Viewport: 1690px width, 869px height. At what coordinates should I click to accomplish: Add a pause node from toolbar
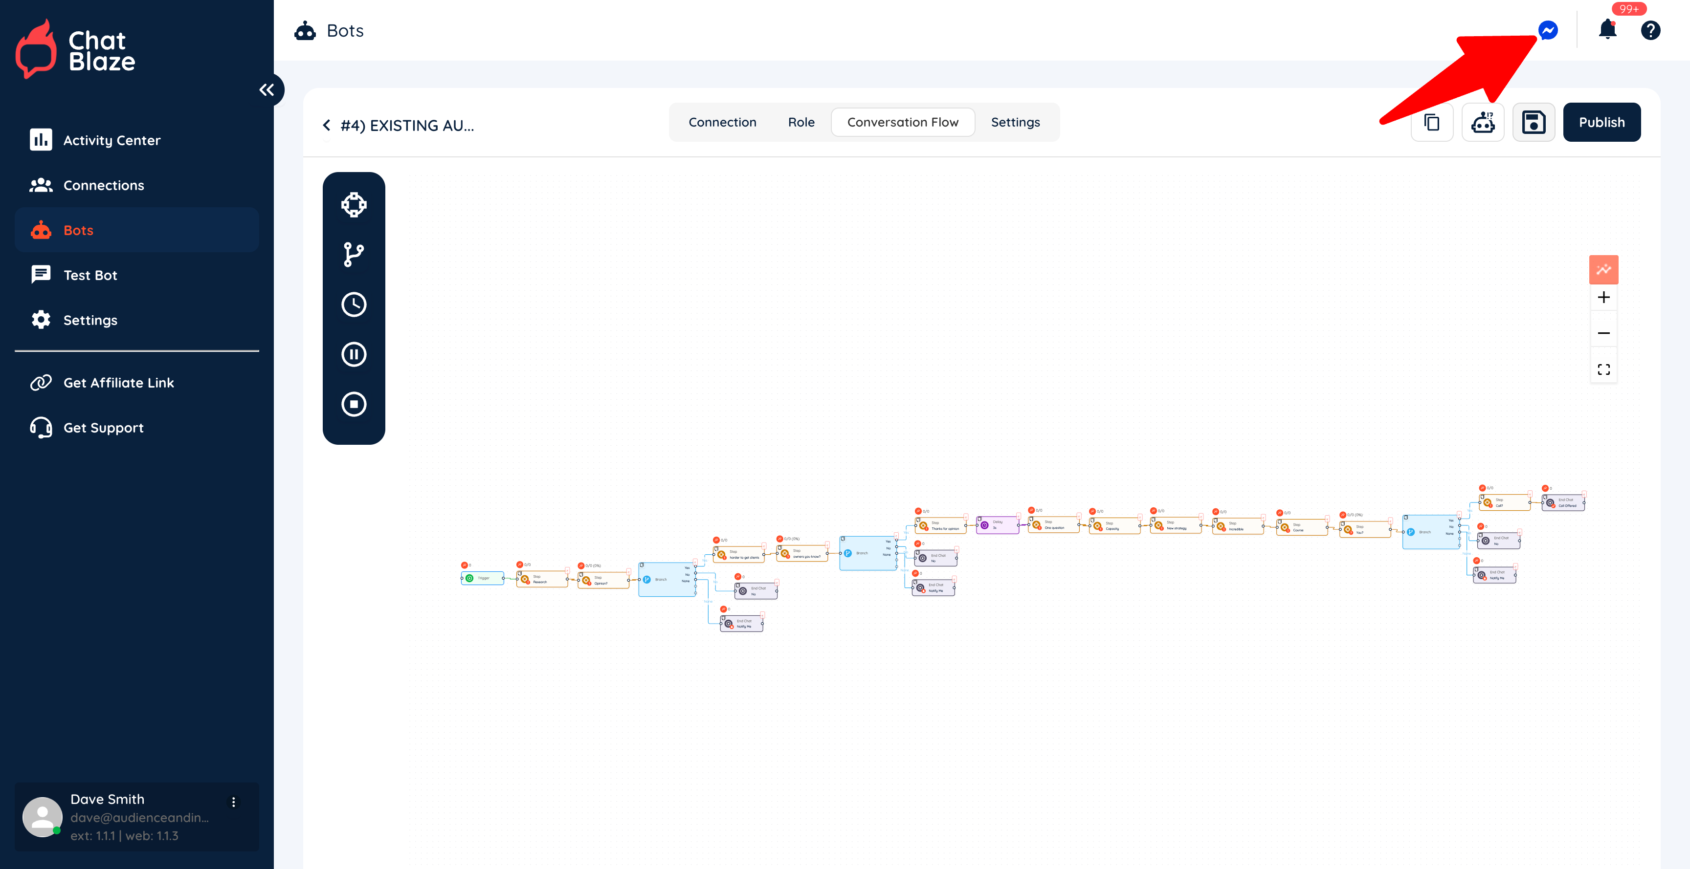(x=354, y=354)
